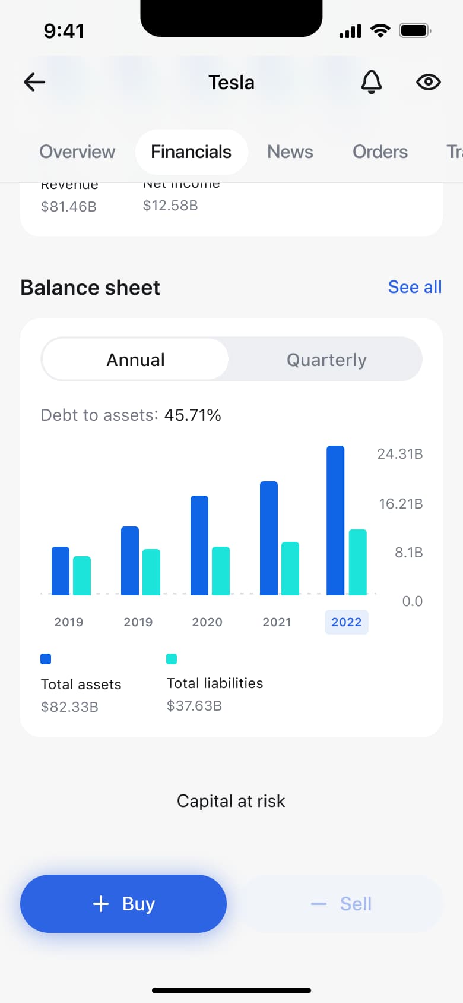Click the Tesla page title
Viewport: 463px width, 1003px height.
point(231,82)
